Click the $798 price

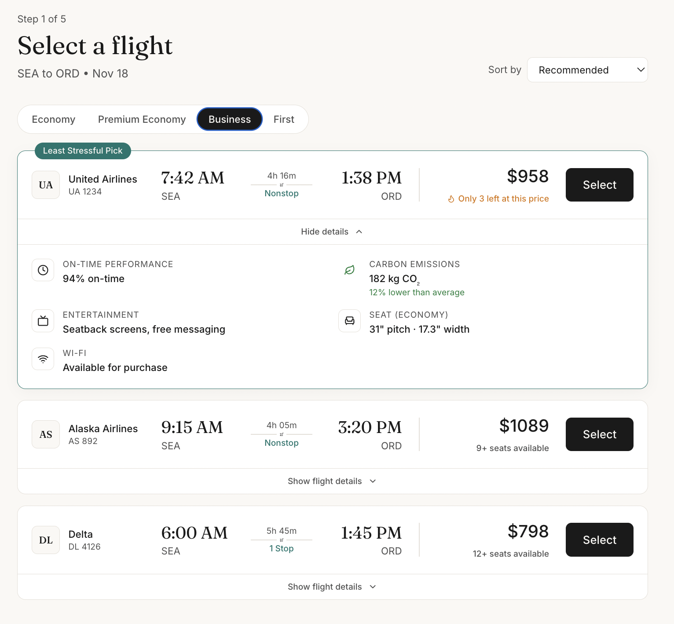click(x=528, y=532)
